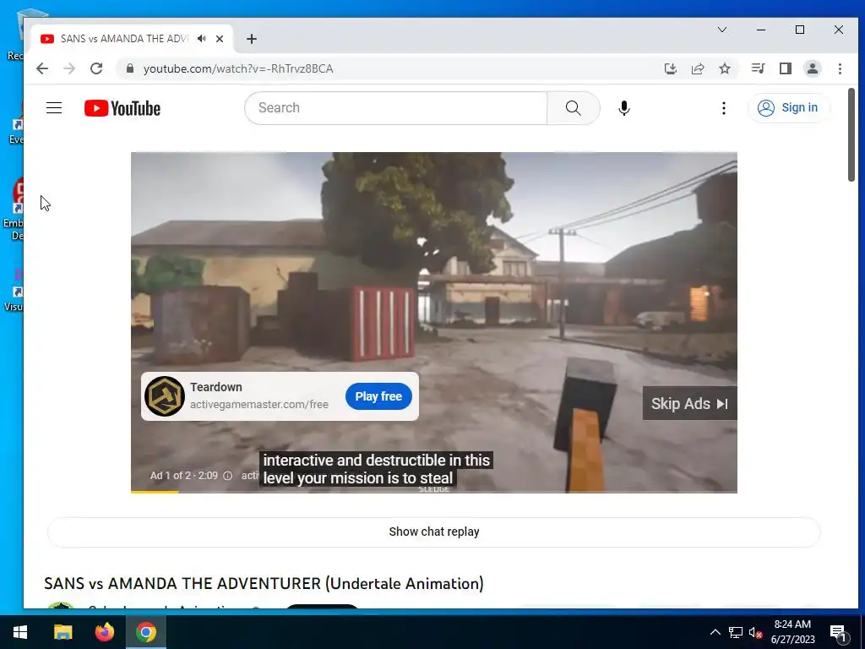
Task: Open activegamemaster.com/free ad link
Action: 259,405
